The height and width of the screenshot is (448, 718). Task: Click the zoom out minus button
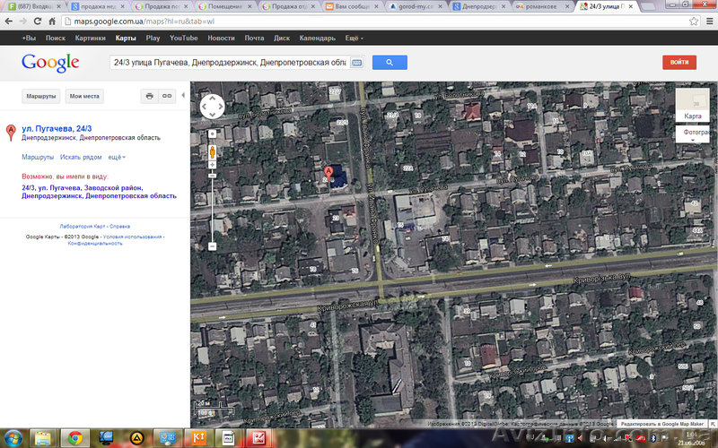pyautogui.click(x=212, y=246)
